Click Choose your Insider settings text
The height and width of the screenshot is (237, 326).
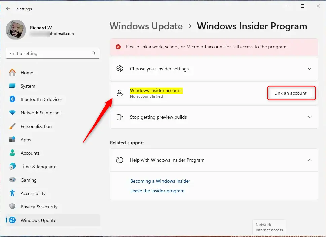(159, 69)
